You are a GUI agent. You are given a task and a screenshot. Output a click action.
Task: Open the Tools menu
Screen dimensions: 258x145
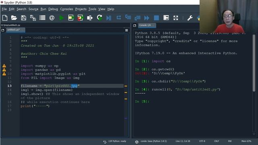(92, 9)
